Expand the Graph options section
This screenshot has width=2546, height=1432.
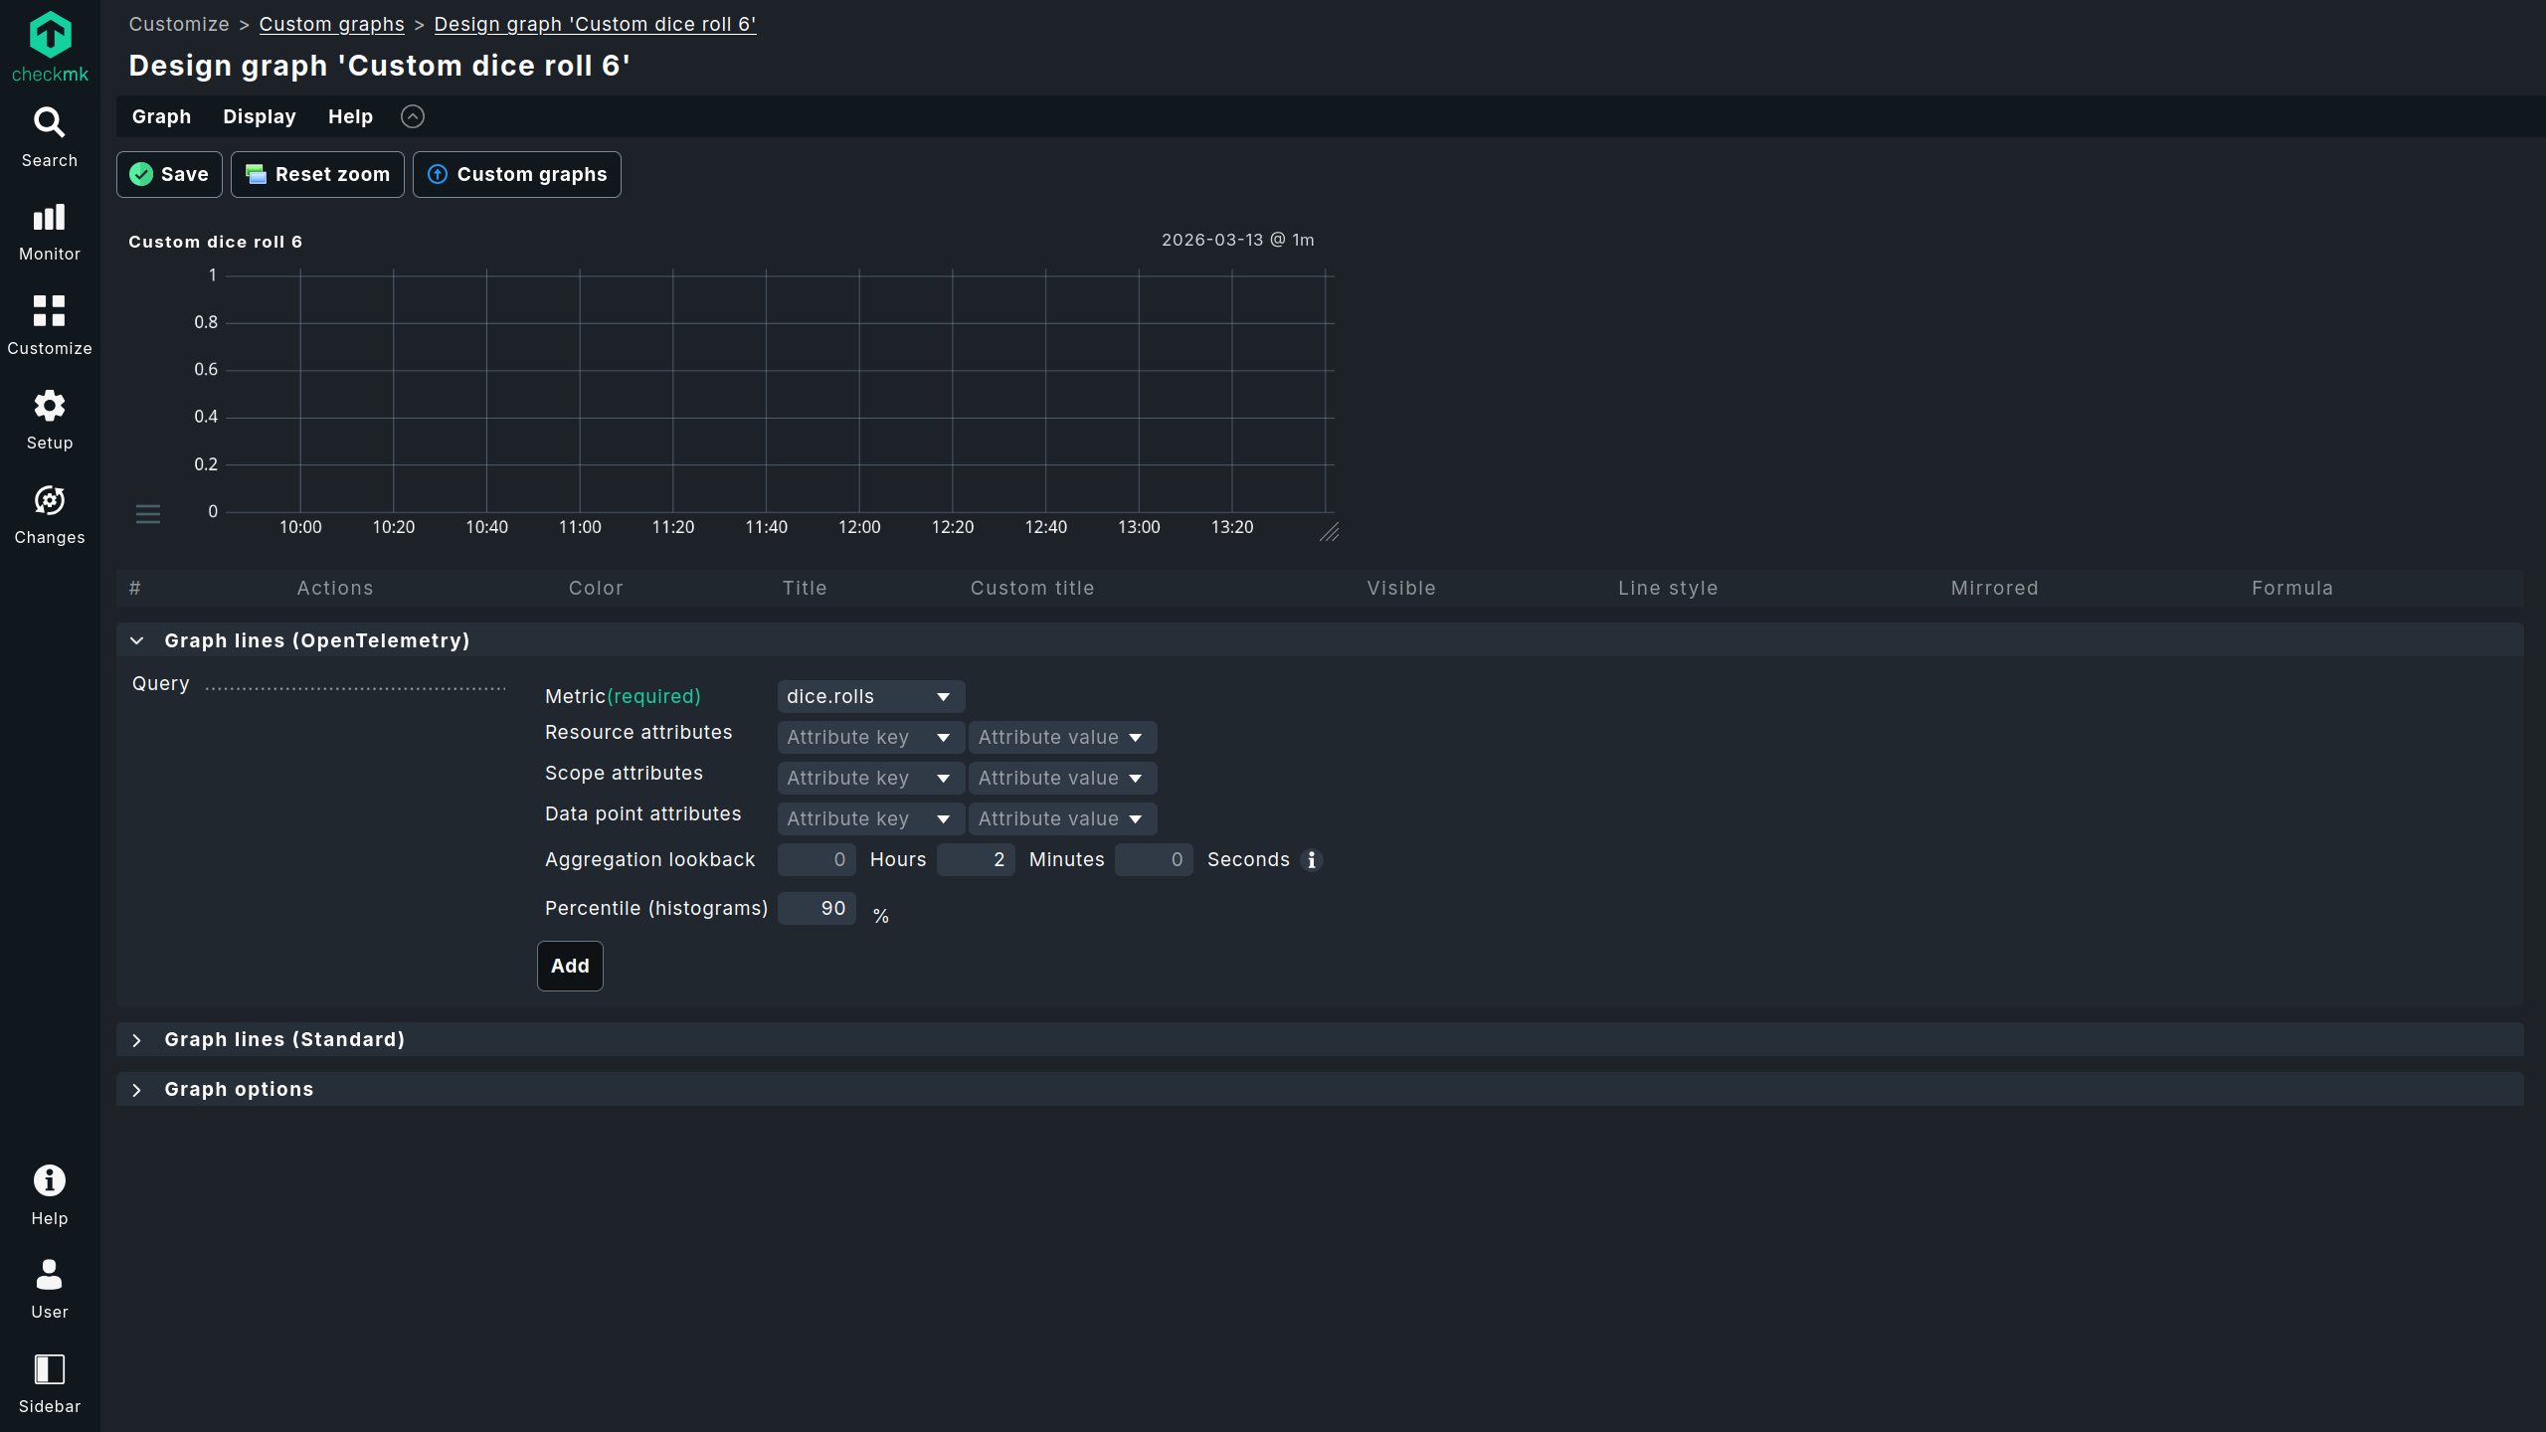137,1090
